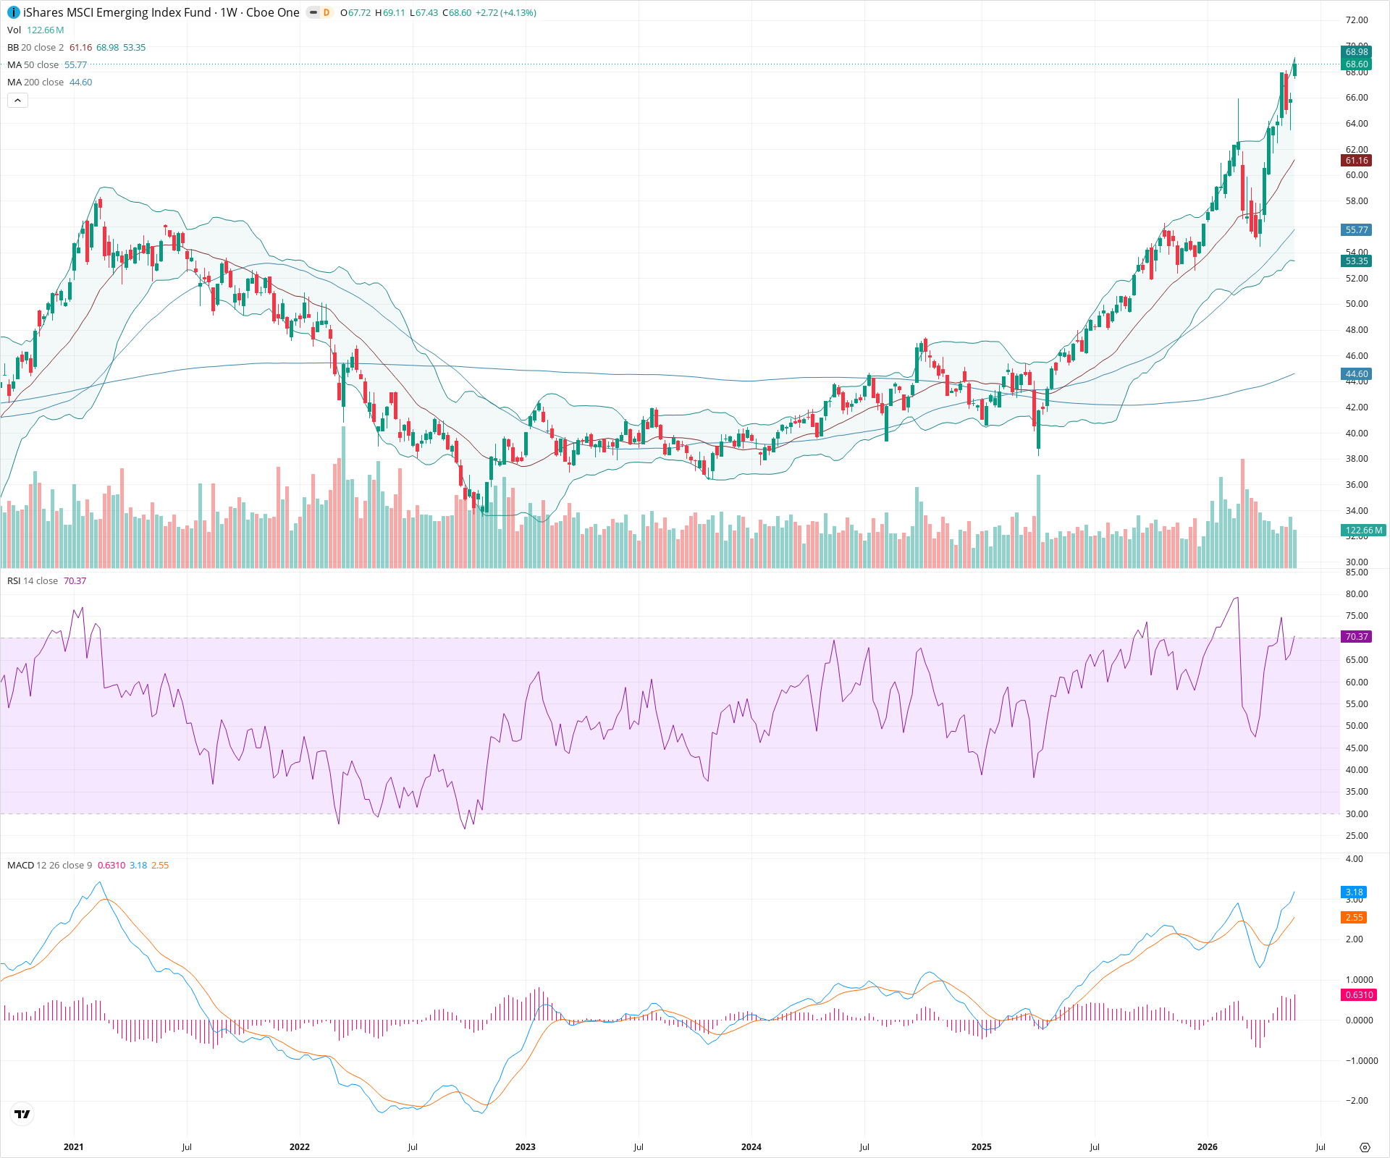Click the 44.60 value beside MA 200
Viewport: 1390px width, 1158px height.
[x=80, y=82]
